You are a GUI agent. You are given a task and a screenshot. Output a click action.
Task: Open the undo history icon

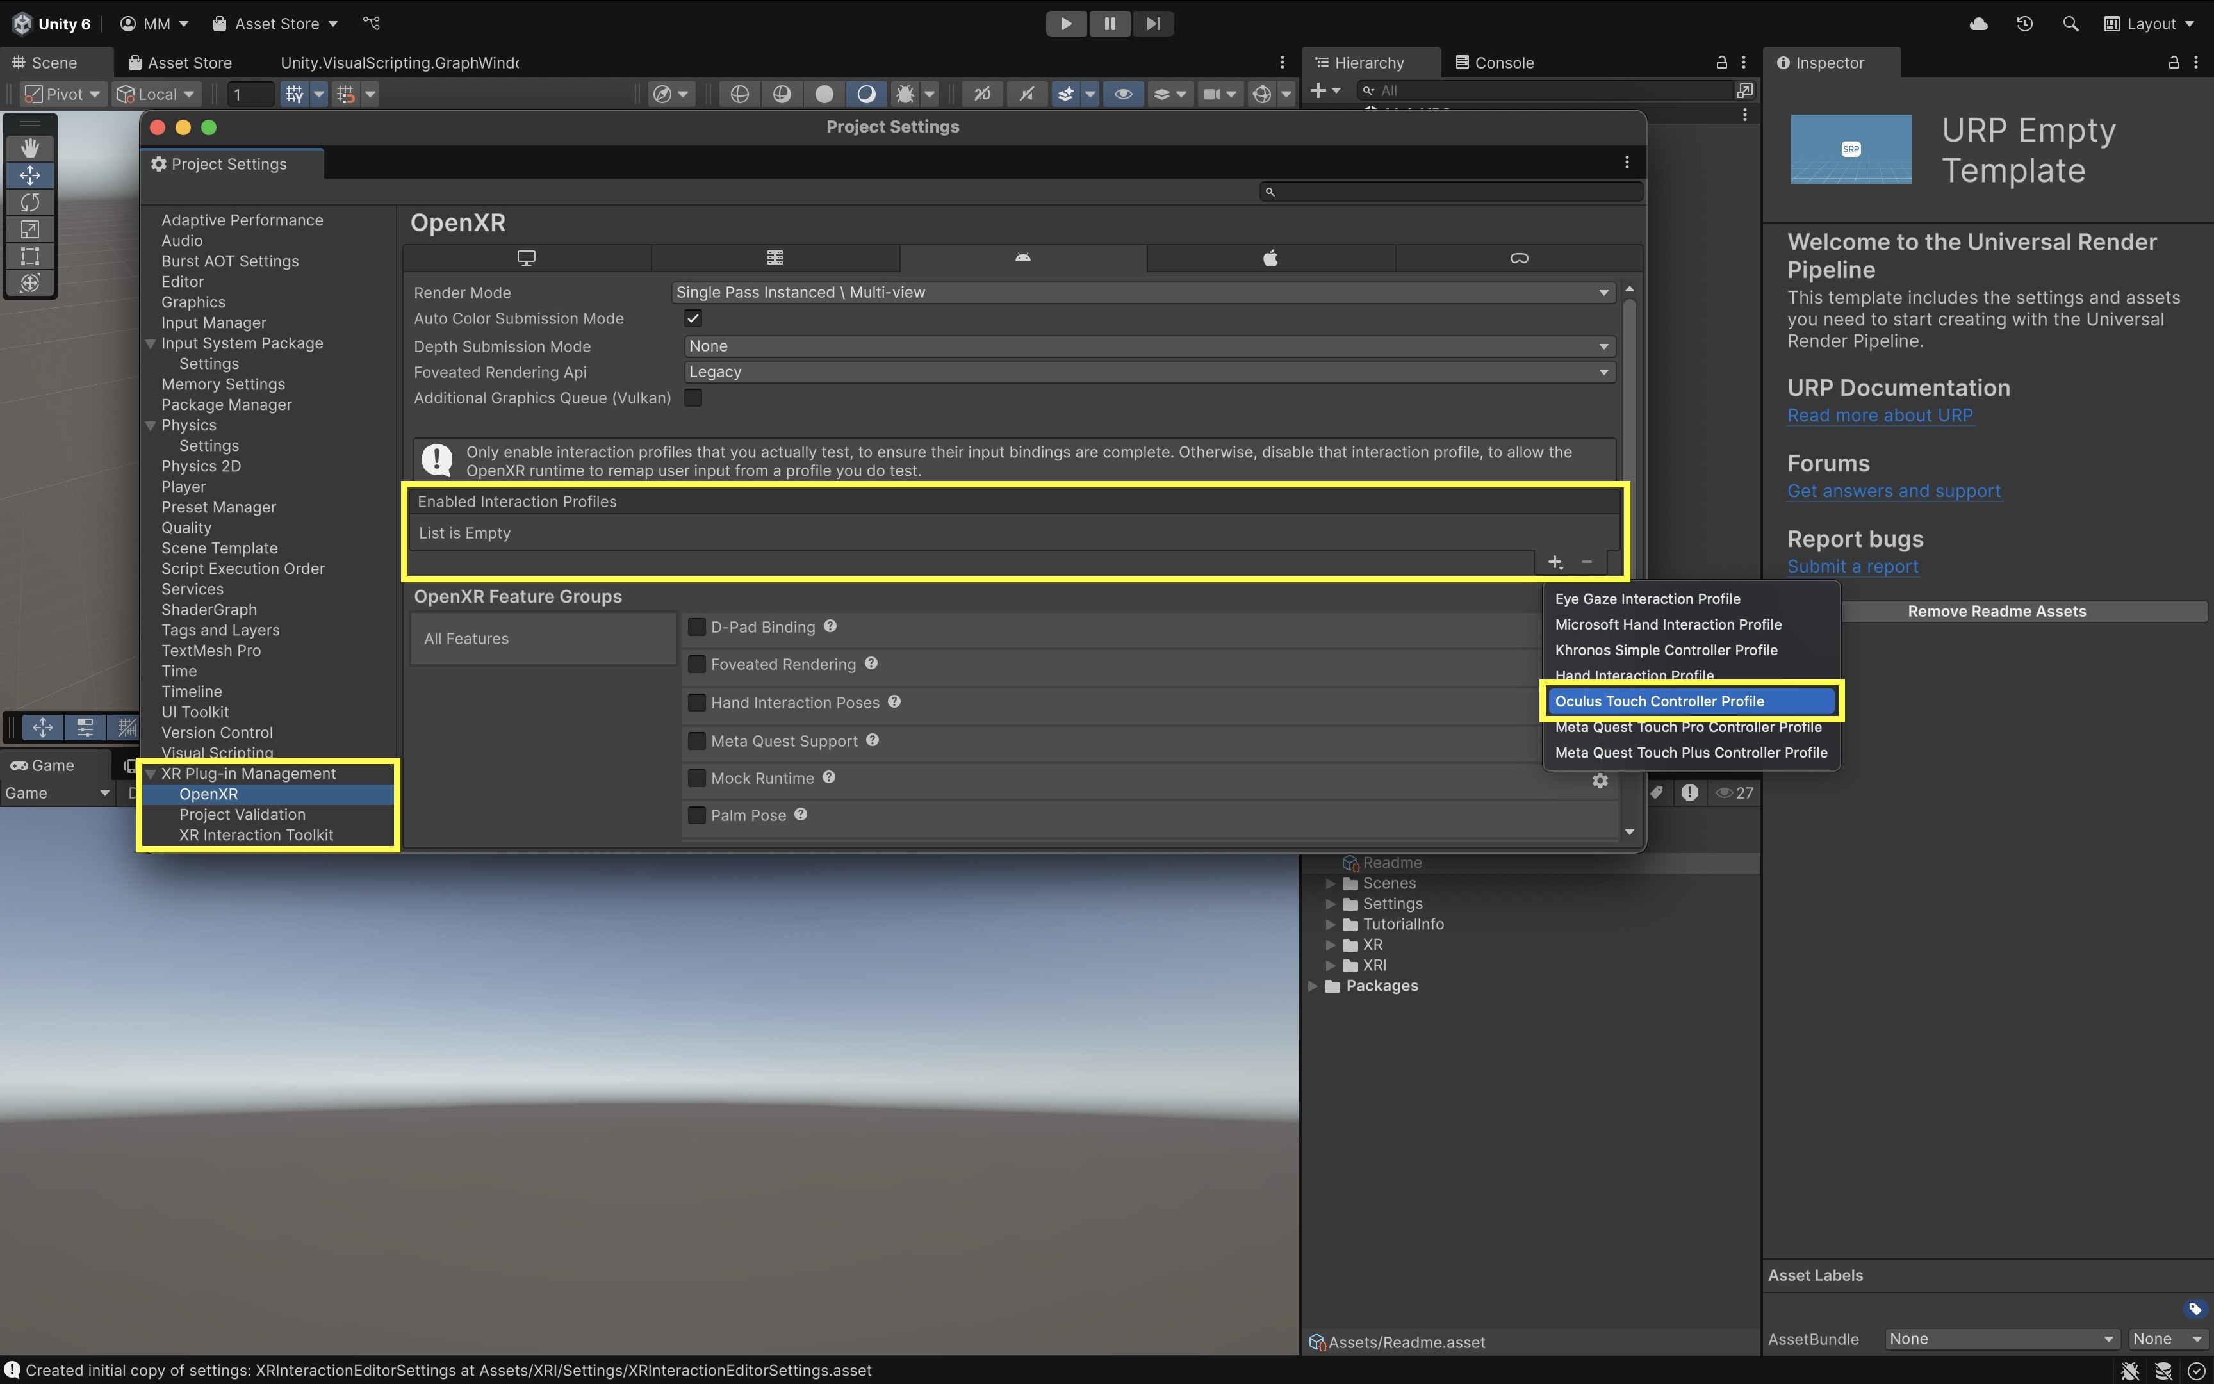pos(2024,24)
